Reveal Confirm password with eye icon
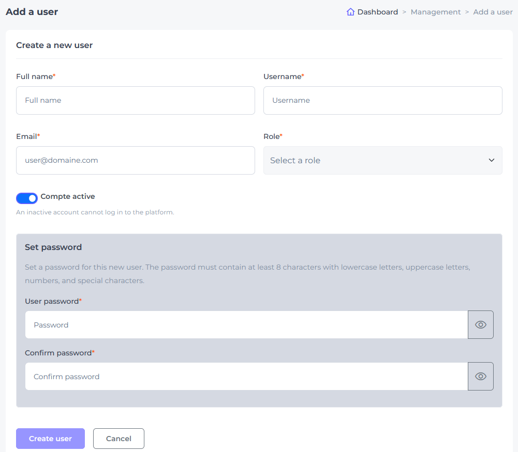Screen dimensions: 518x452 [480, 377]
